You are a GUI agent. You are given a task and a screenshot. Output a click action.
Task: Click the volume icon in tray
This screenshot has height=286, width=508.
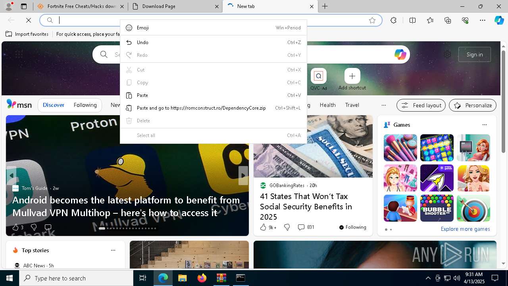pos(456,278)
